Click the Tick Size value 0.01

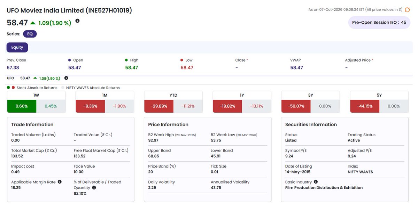pos(215,172)
